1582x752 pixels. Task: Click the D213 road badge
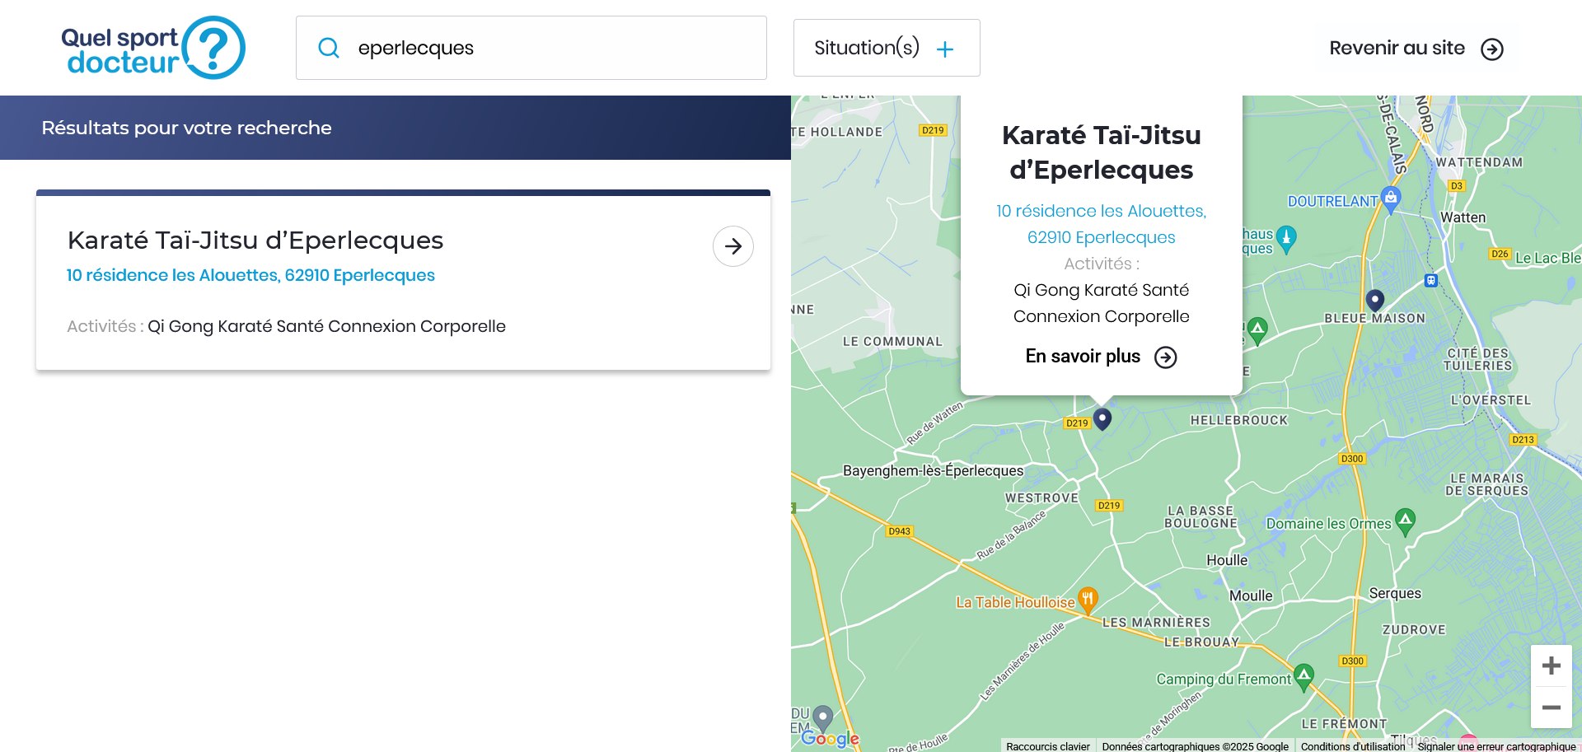(x=1523, y=440)
